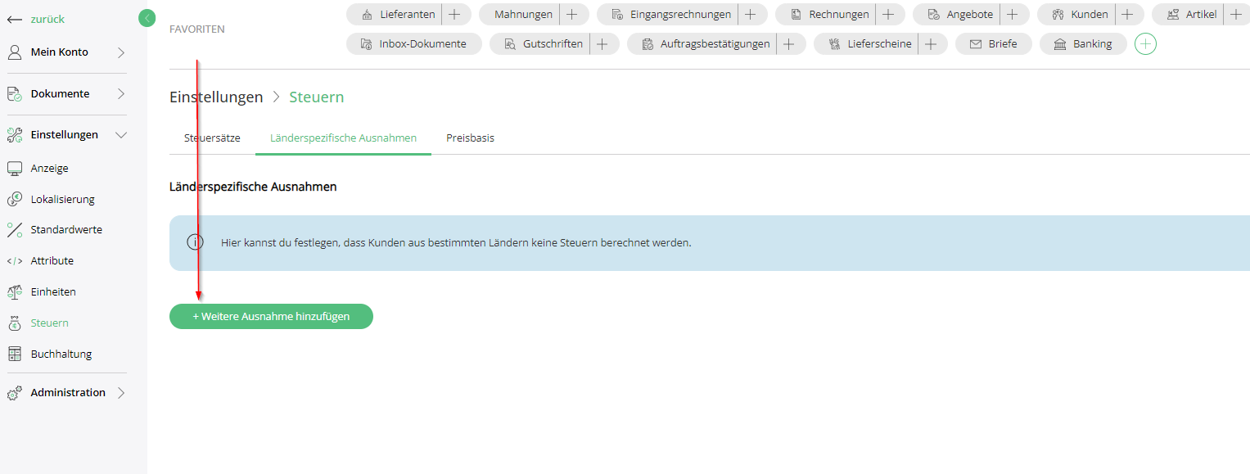This screenshot has width=1250, height=474.
Task: Click the Einstellungen tools icon
Action: (15, 135)
